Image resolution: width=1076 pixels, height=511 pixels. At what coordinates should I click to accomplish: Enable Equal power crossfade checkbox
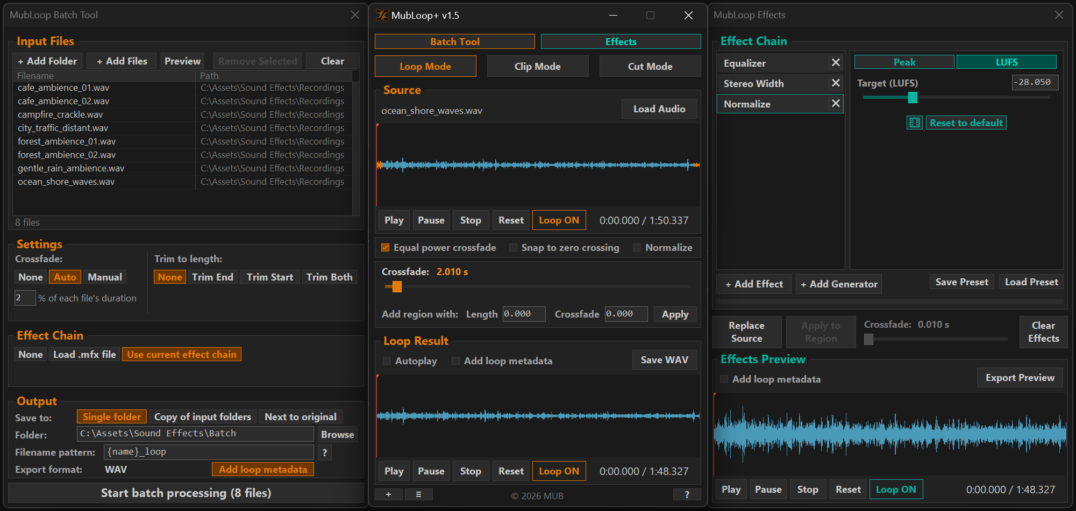(x=385, y=248)
